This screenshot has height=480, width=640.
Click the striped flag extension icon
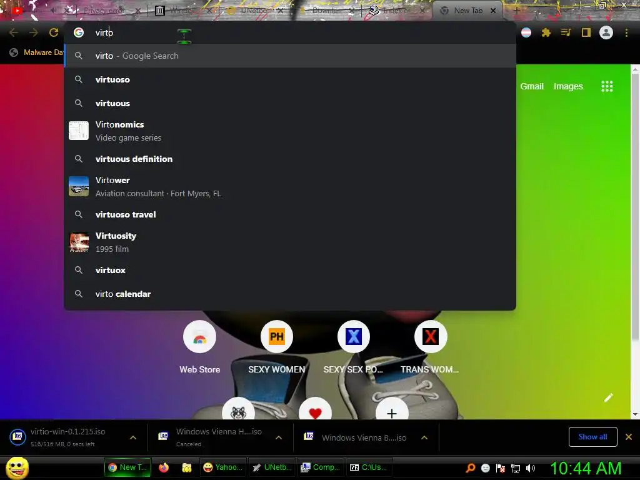click(526, 32)
